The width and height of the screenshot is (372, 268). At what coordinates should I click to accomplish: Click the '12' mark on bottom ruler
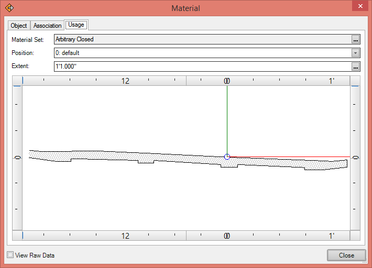point(125,236)
